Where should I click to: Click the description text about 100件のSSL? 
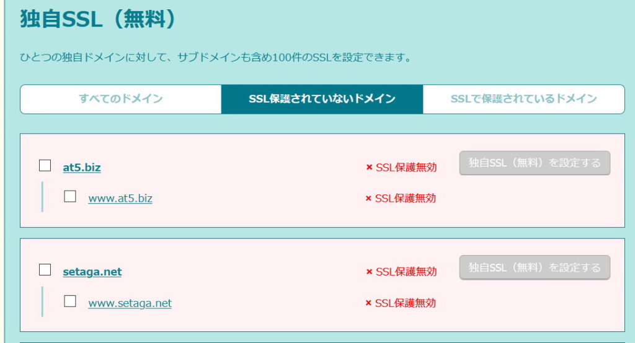click(216, 58)
